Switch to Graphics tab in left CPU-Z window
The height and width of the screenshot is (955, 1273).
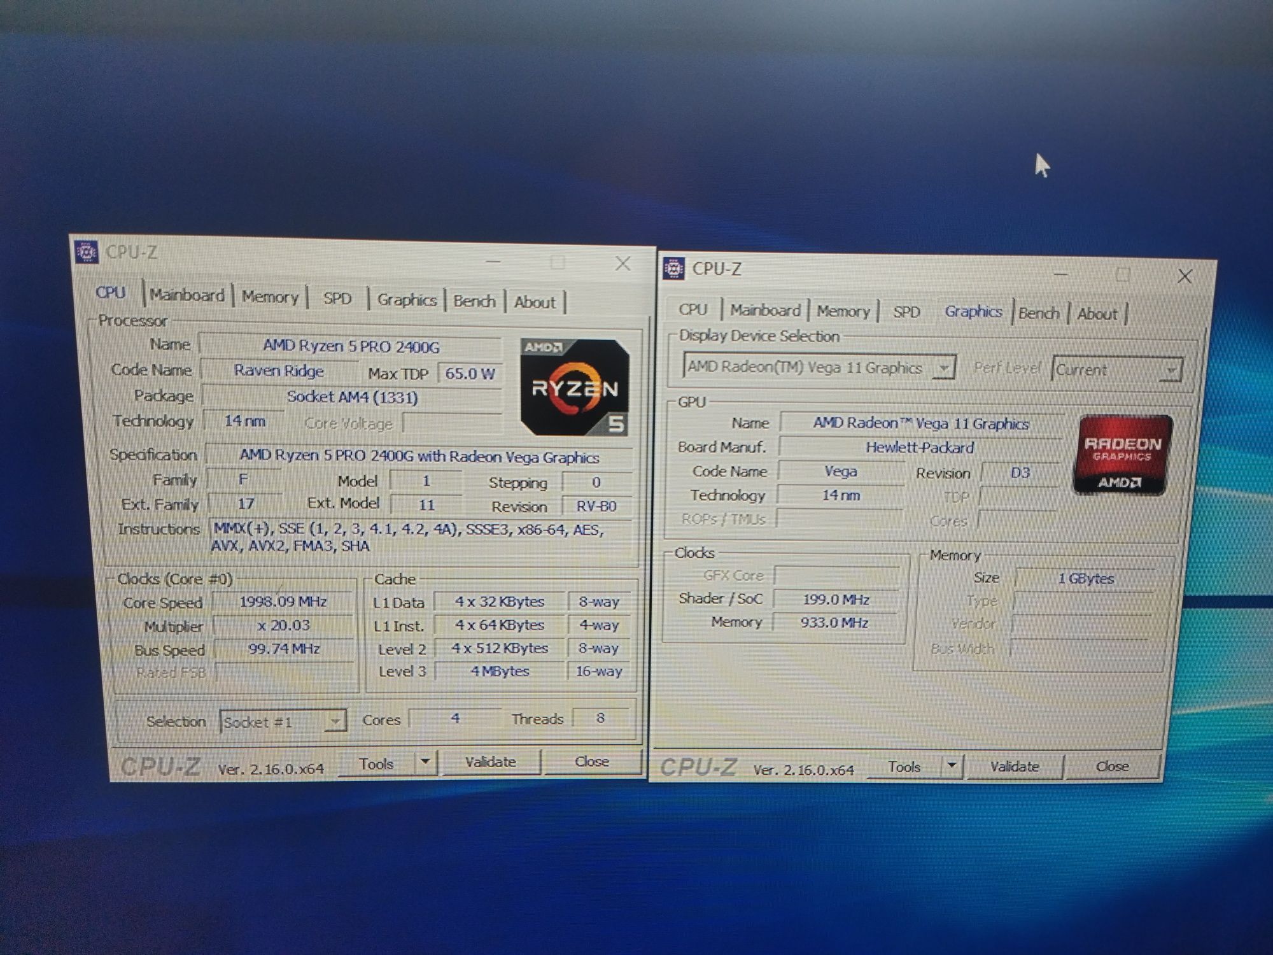(407, 299)
